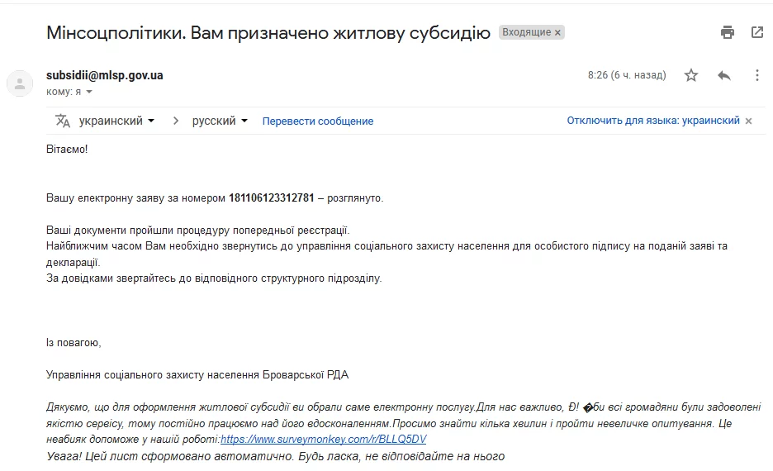Open email in new window
The width and height of the screenshot is (773, 471).
tap(757, 32)
